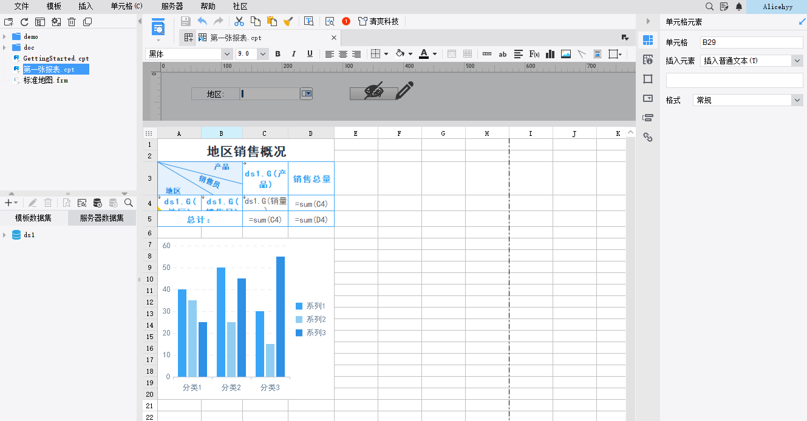Screen dimensions: 807x421
Task: Refresh the template file tree
Action: 24,22
